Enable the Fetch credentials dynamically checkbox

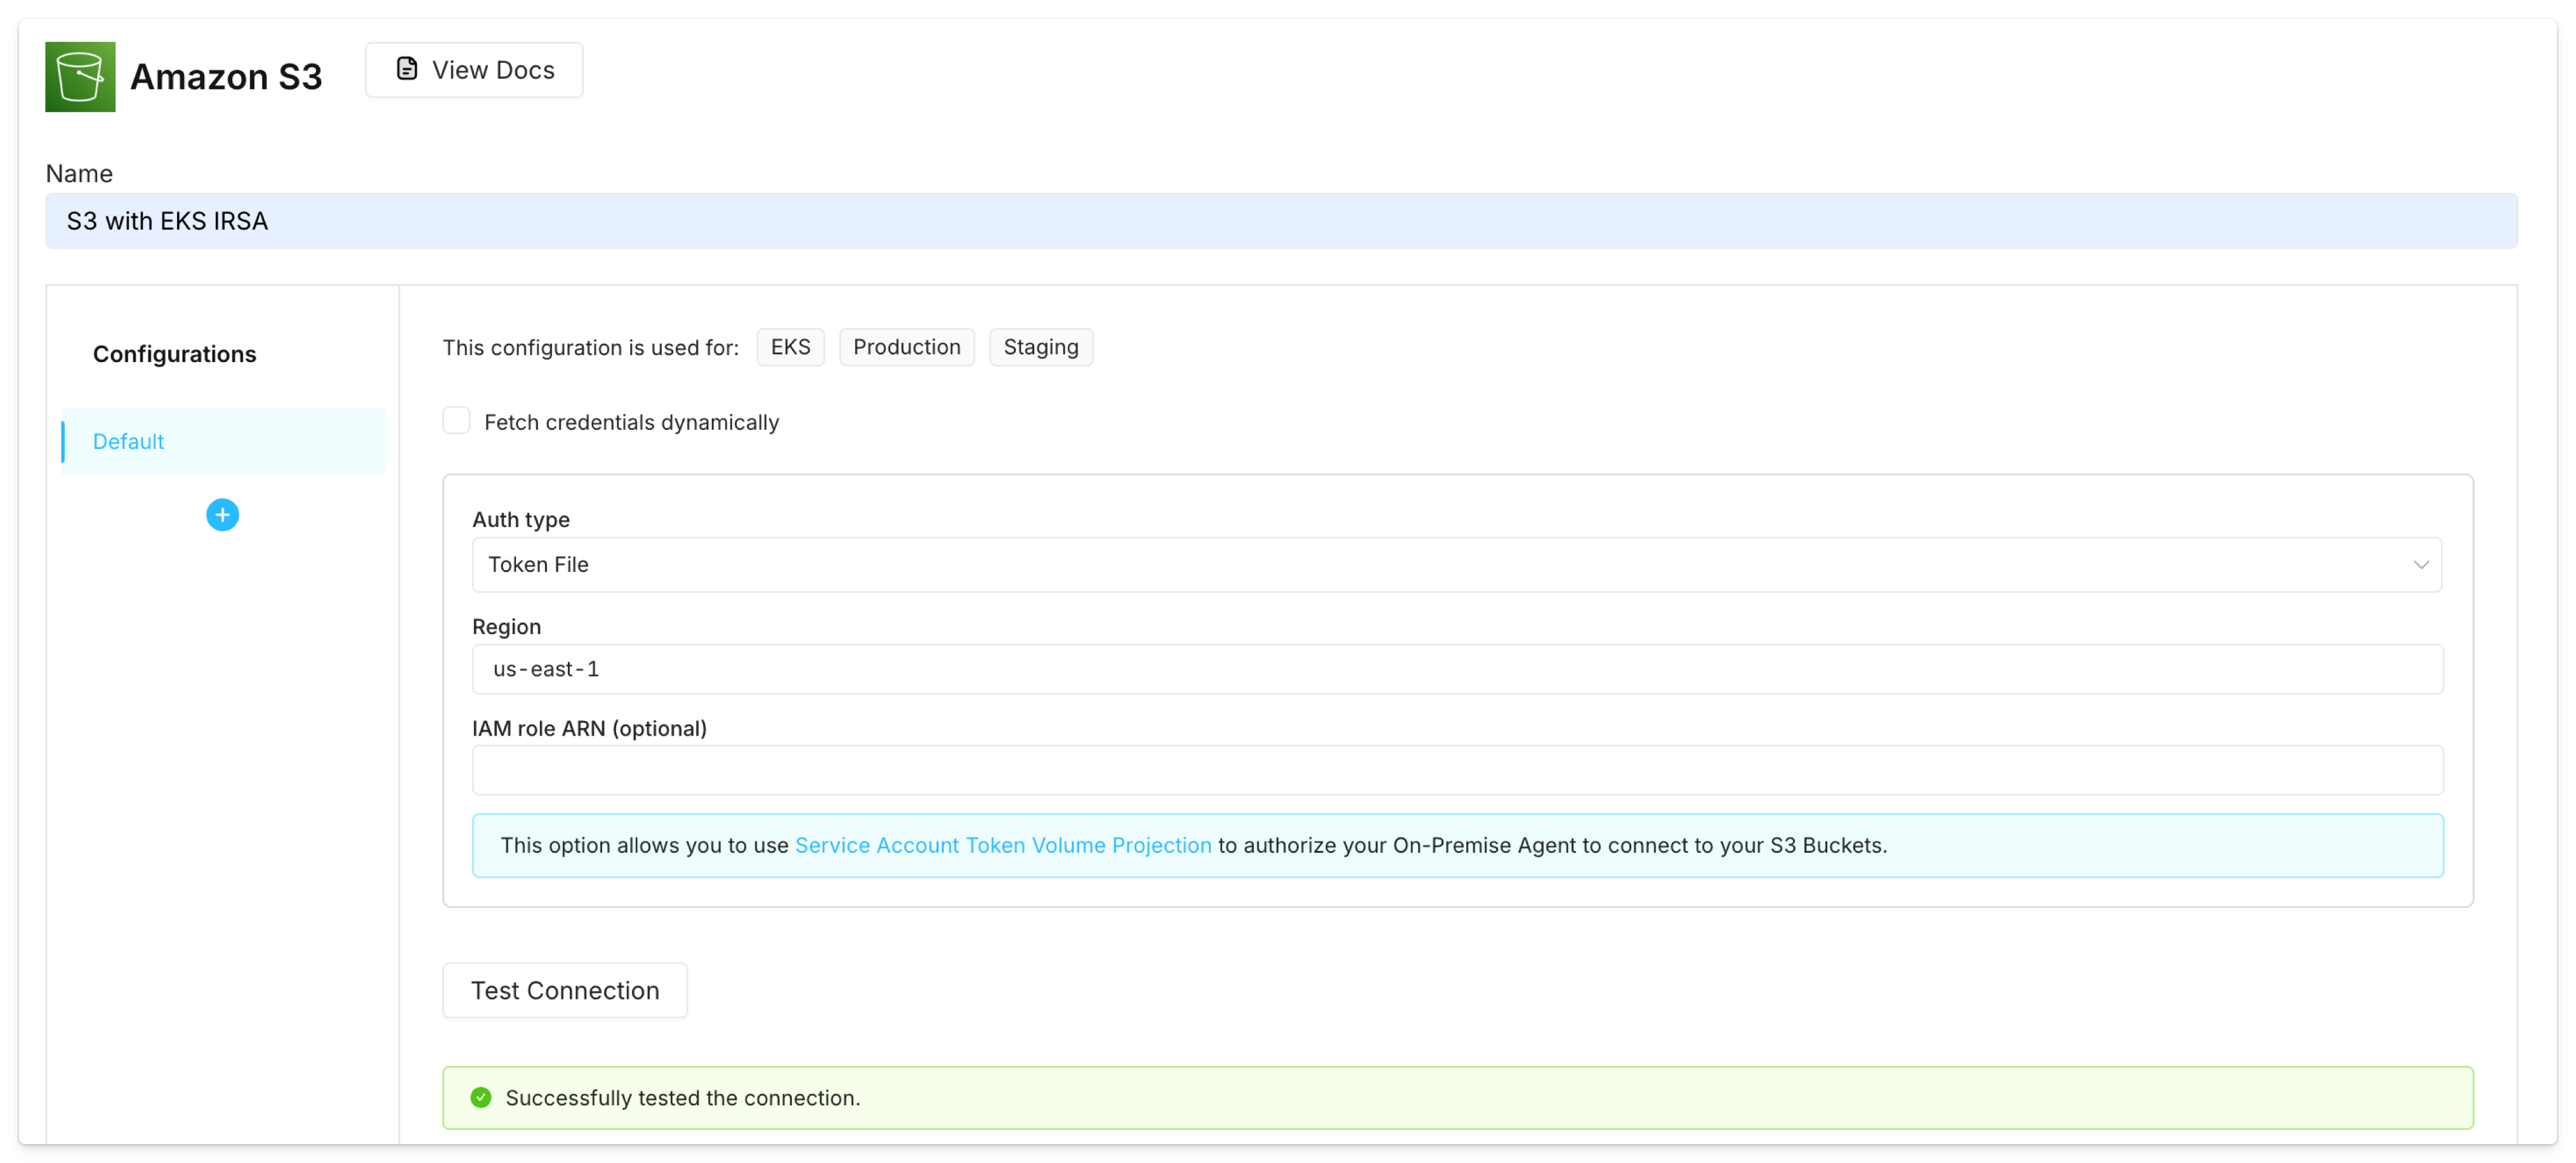(x=456, y=420)
